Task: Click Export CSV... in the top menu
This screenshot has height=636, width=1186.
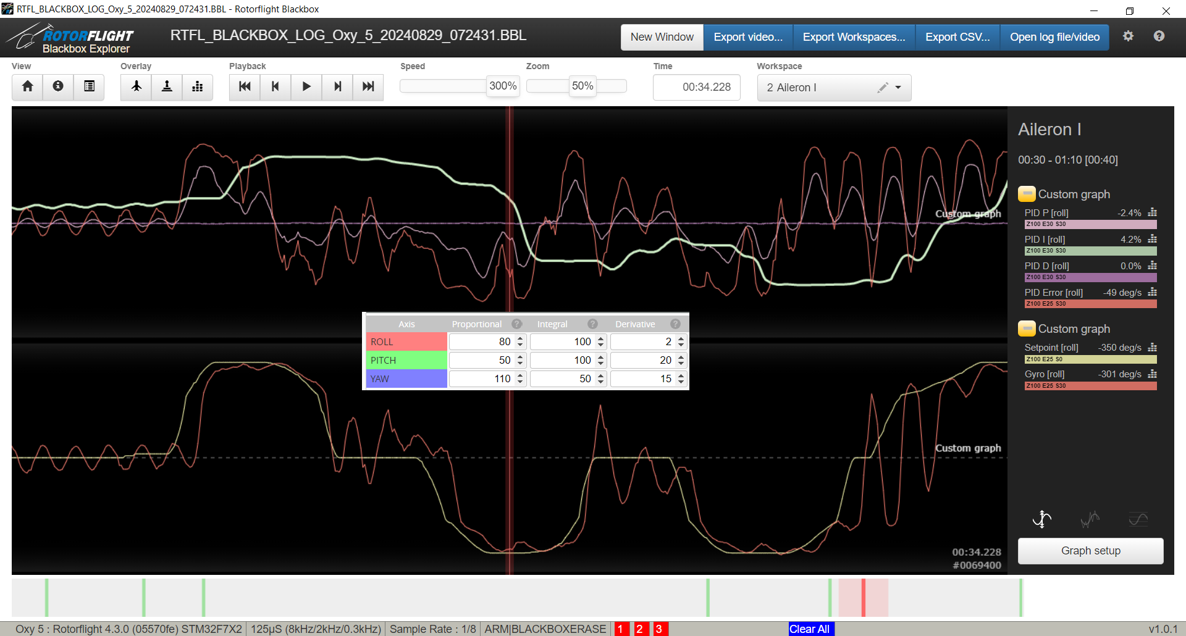Action: click(x=957, y=37)
